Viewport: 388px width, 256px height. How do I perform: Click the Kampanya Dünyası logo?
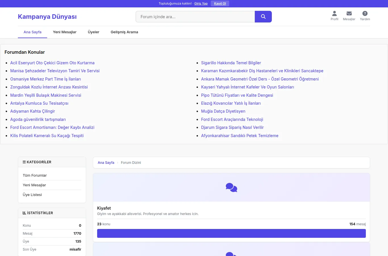(47, 16)
